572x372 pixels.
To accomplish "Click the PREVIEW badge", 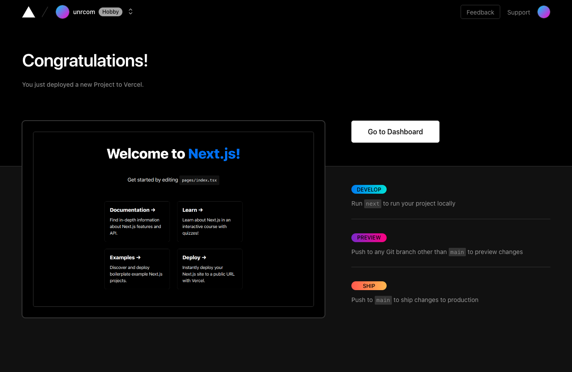I will coord(369,238).
